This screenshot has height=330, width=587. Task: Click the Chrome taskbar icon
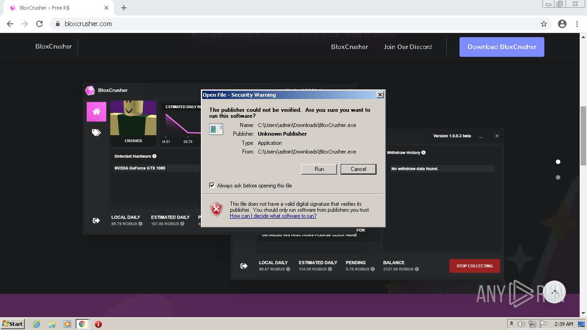82,324
